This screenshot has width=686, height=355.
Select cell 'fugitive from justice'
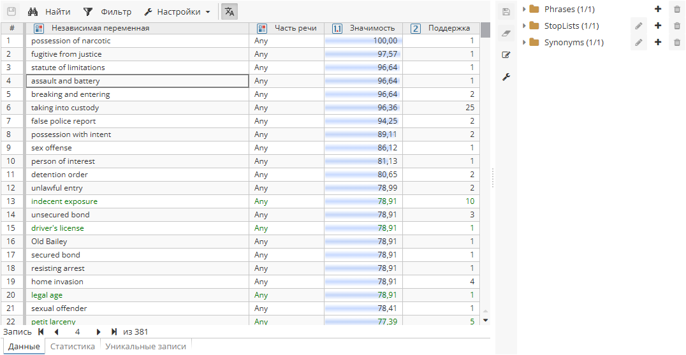(138, 54)
